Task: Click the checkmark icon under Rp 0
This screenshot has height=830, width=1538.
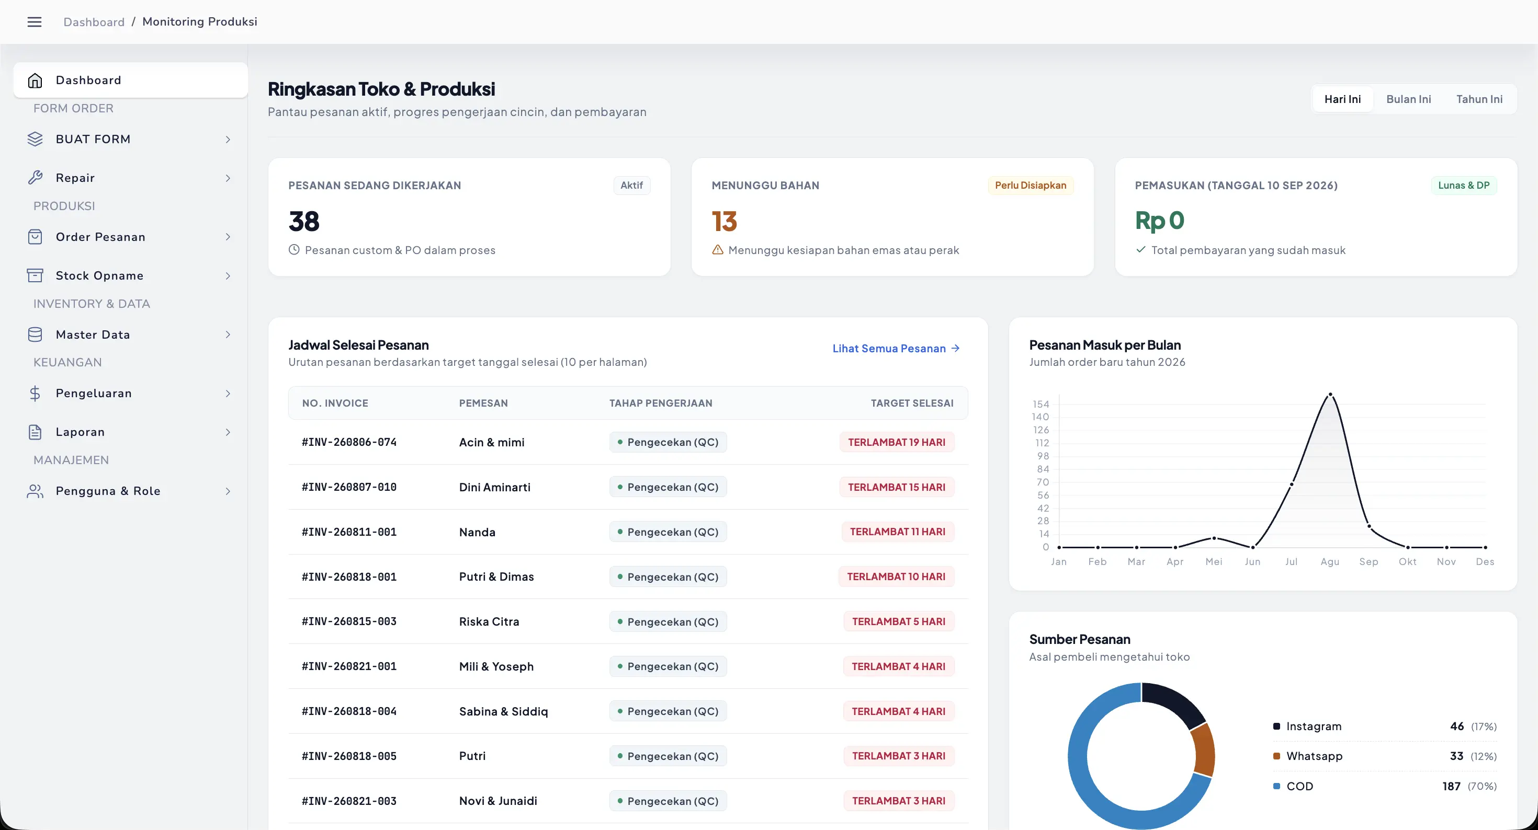Action: [x=1141, y=249]
